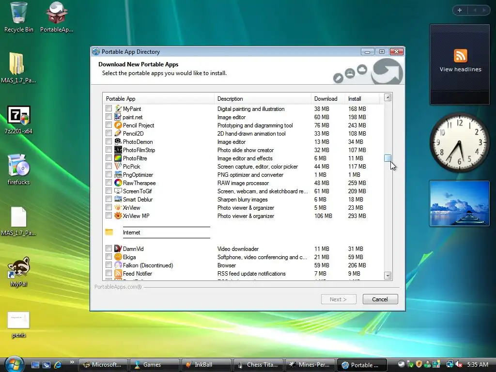This screenshot has width=496, height=372.
Task: Click the XnView MP icon
Action: click(x=118, y=216)
